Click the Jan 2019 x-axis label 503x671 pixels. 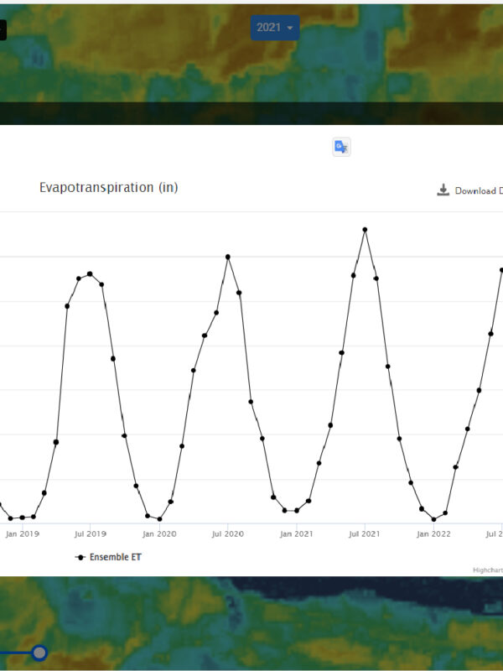point(23,533)
